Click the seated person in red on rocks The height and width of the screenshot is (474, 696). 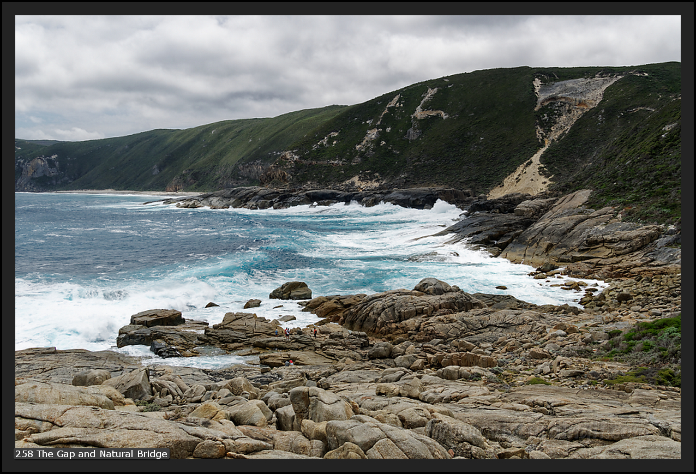pos(290,362)
